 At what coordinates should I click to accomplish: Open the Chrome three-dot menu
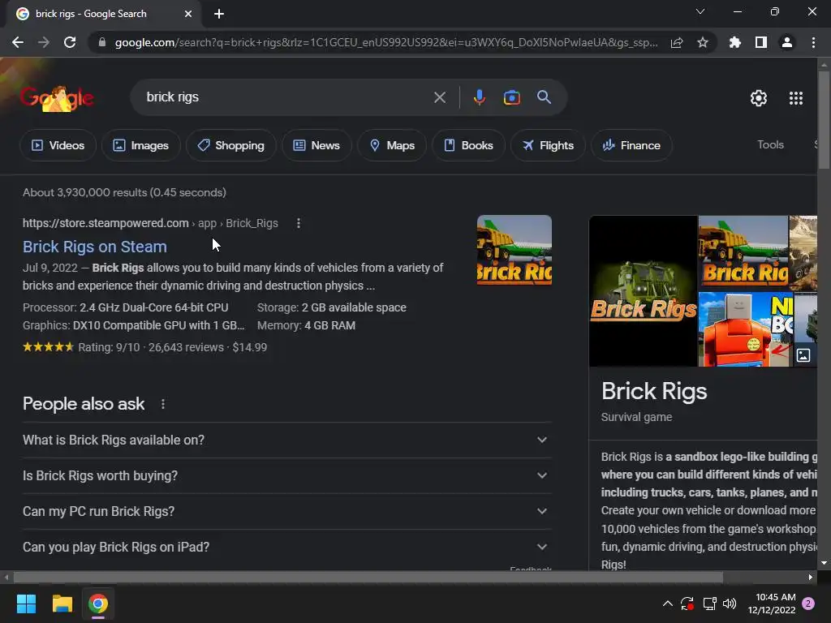point(813,42)
